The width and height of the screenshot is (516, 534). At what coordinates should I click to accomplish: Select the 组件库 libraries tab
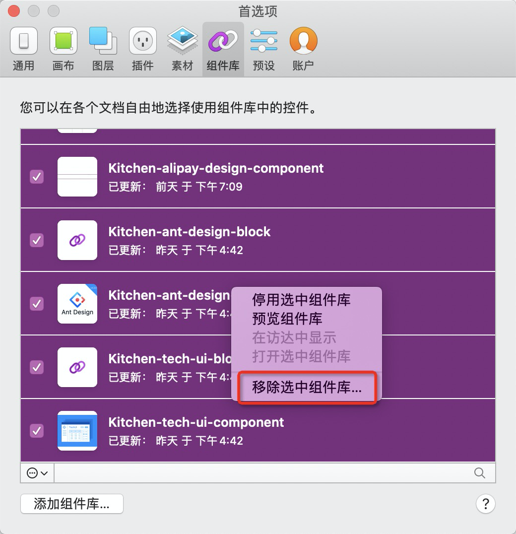pos(223,50)
